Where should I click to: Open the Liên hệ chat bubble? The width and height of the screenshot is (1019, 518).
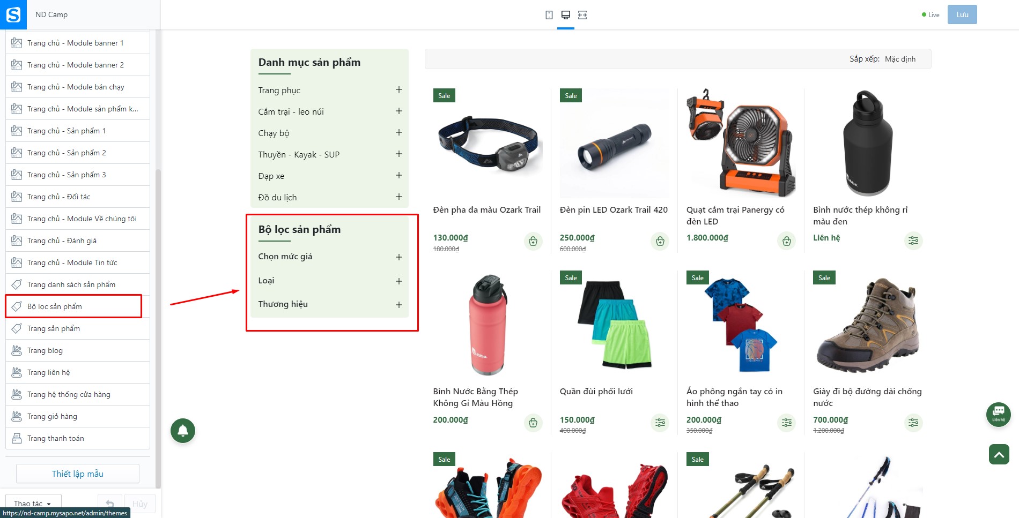pyautogui.click(x=998, y=414)
